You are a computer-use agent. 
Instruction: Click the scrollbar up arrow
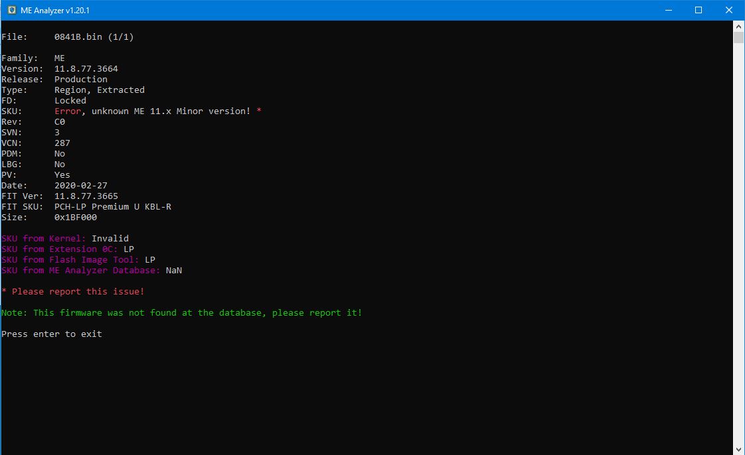coord(739,27)
